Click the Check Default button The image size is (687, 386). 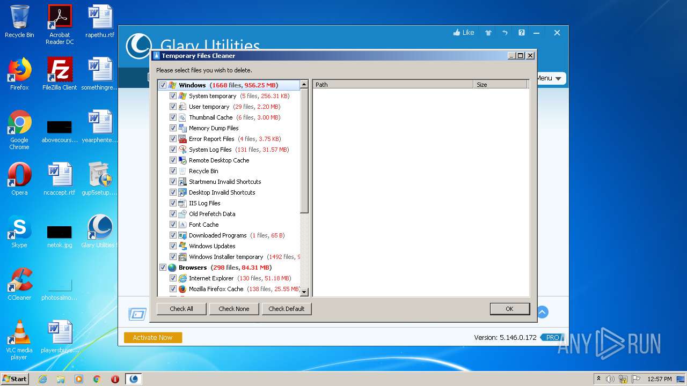click(287, 309)
